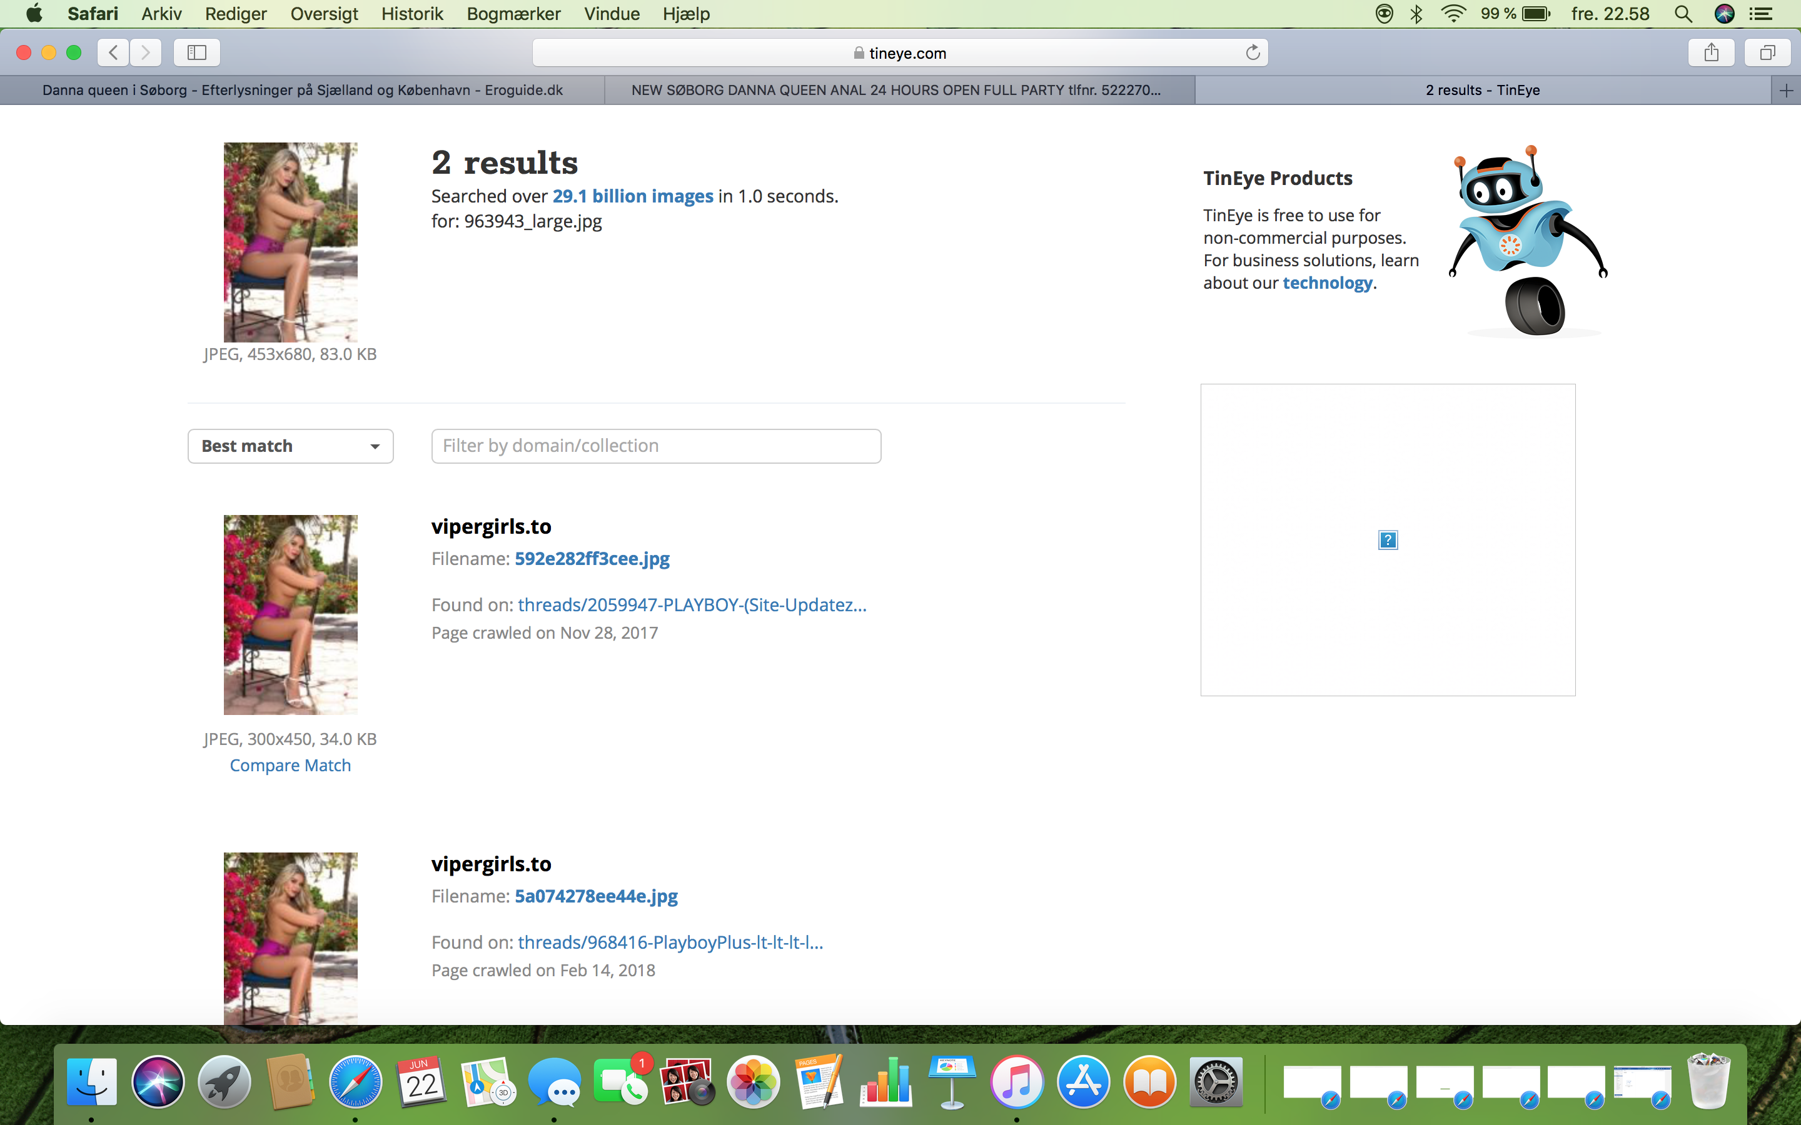The image size is (1801, 1125).
Task: Open filename link 592e282ff3cee.jpg
Action: (592, 559)
